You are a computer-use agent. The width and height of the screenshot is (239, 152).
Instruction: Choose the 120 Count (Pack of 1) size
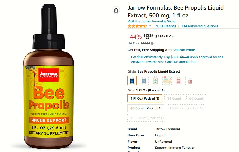point(147,118)
